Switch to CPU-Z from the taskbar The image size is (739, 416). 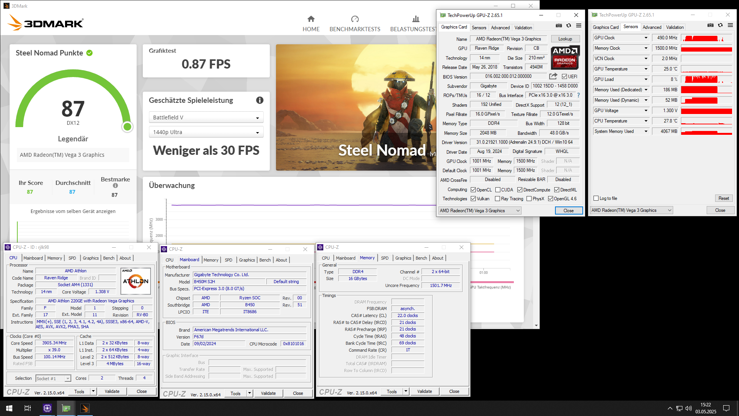47,408
